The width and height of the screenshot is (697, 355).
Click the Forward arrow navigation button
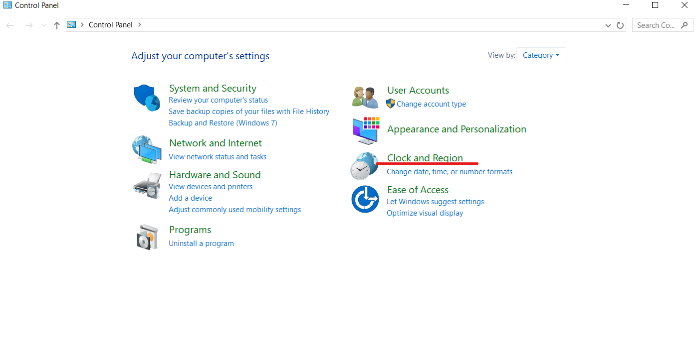pos(28,25)
